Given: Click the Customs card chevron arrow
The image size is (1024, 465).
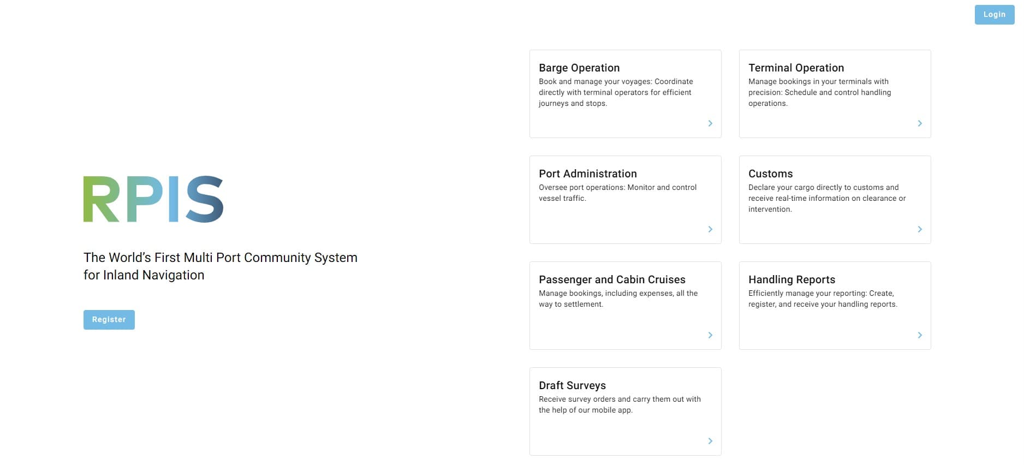Looking at the screenshot, I should 920,229.
